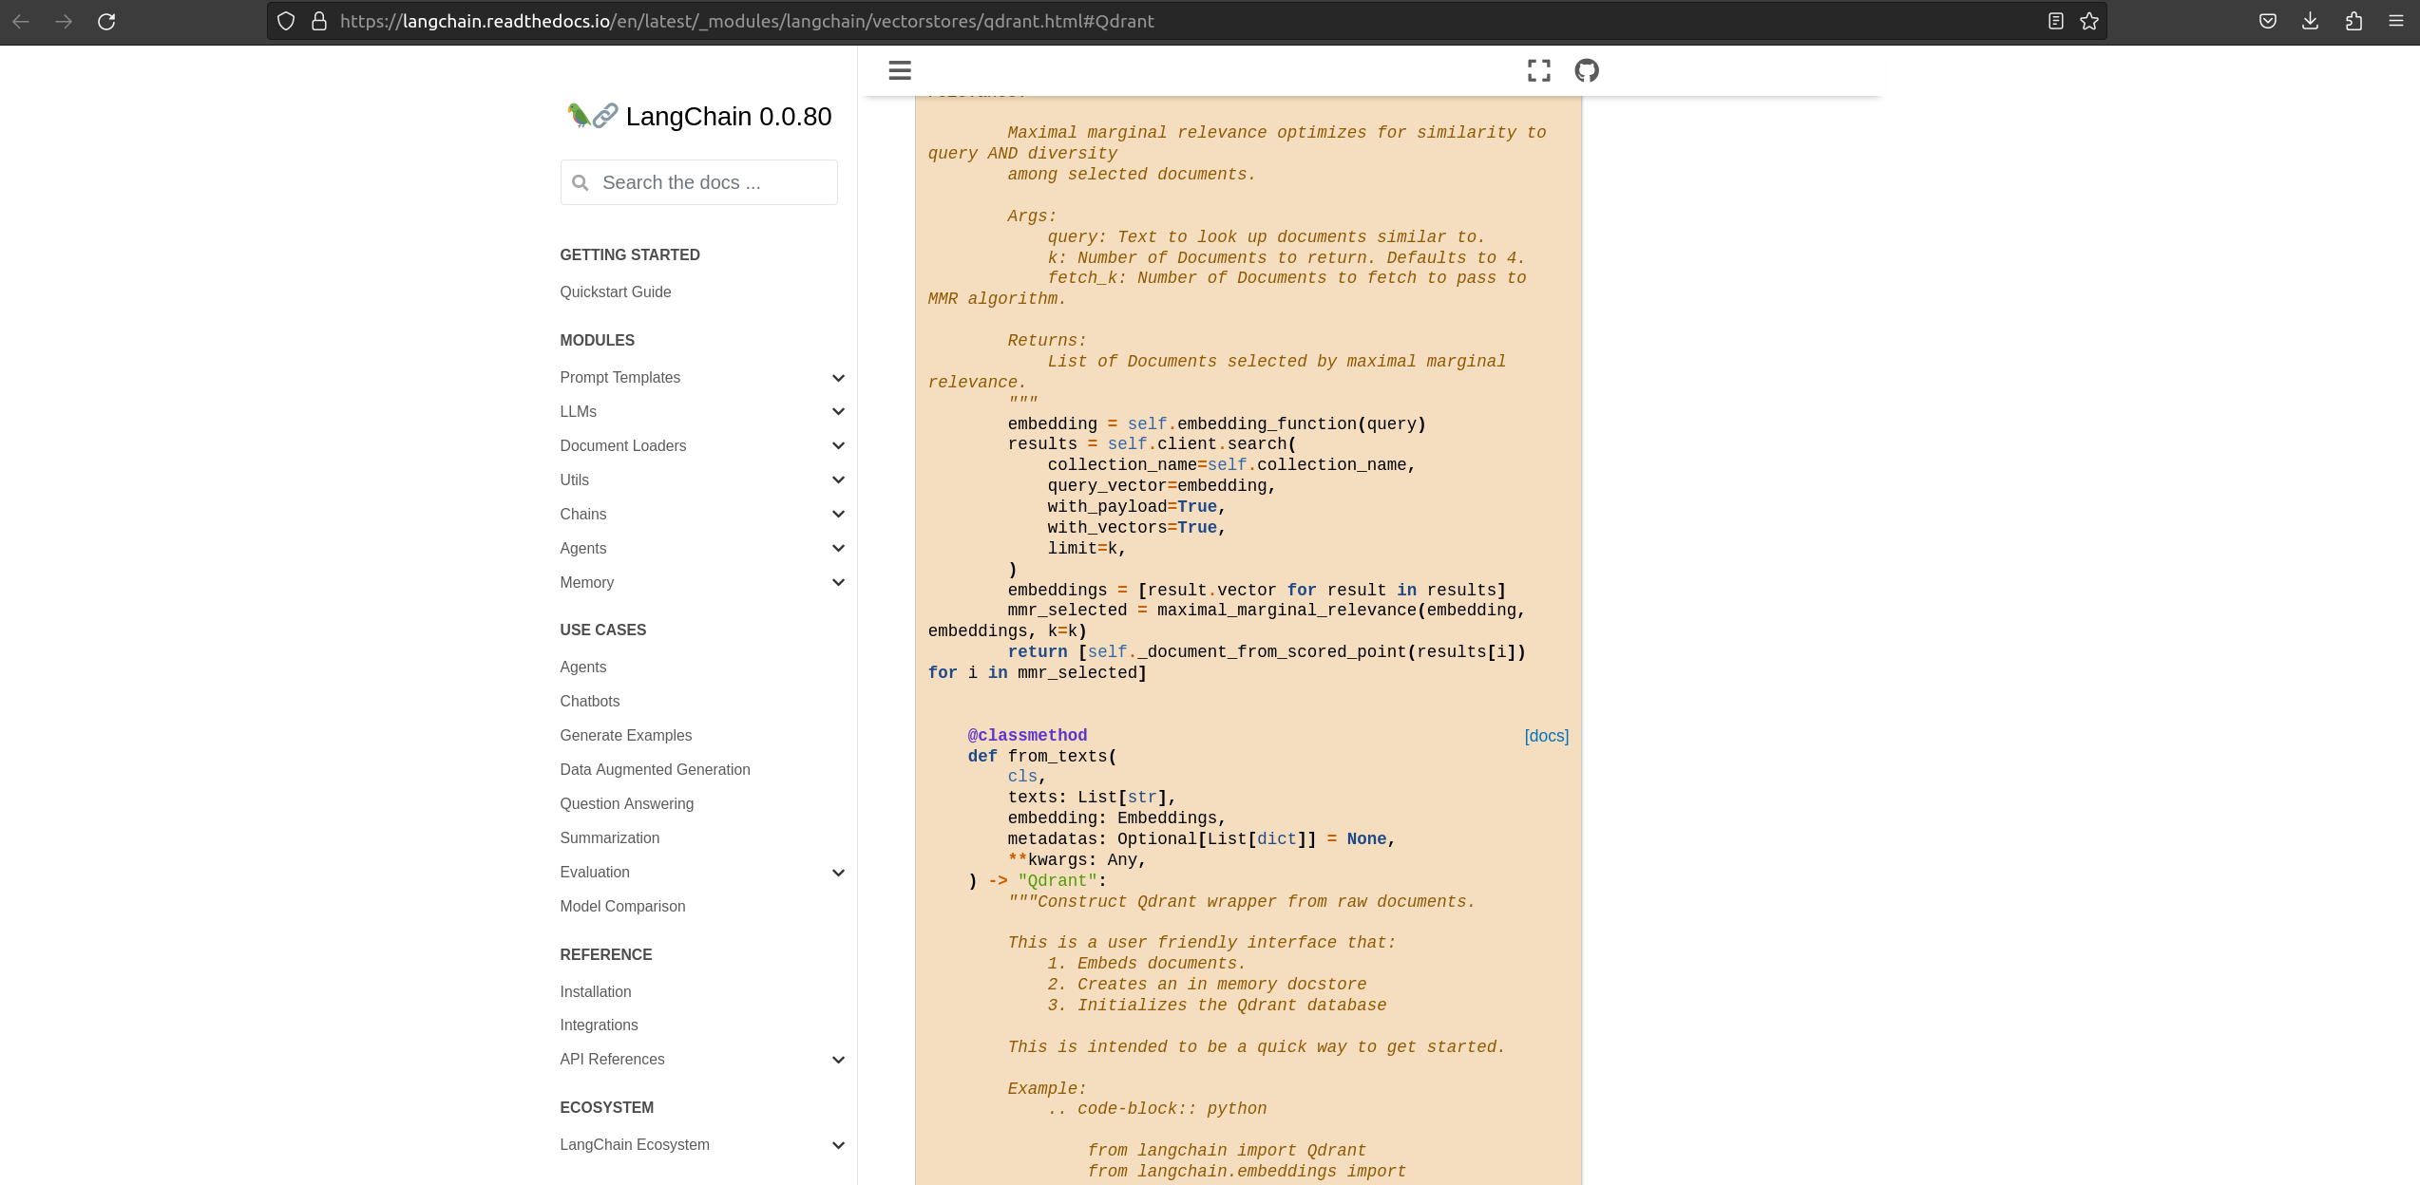Open the Chatbots use case
2420x1185 pixels.
pos(590,701)
